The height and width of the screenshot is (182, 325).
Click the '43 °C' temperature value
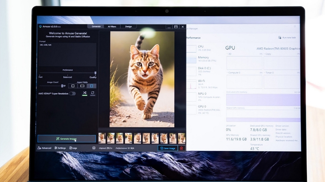254,148
